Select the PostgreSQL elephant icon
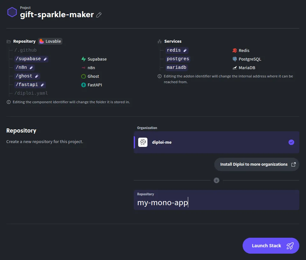306x260 pixels. pos(234,59)
